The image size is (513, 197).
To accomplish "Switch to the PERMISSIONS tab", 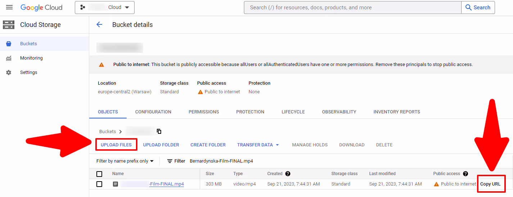I will tap(204, 112).
